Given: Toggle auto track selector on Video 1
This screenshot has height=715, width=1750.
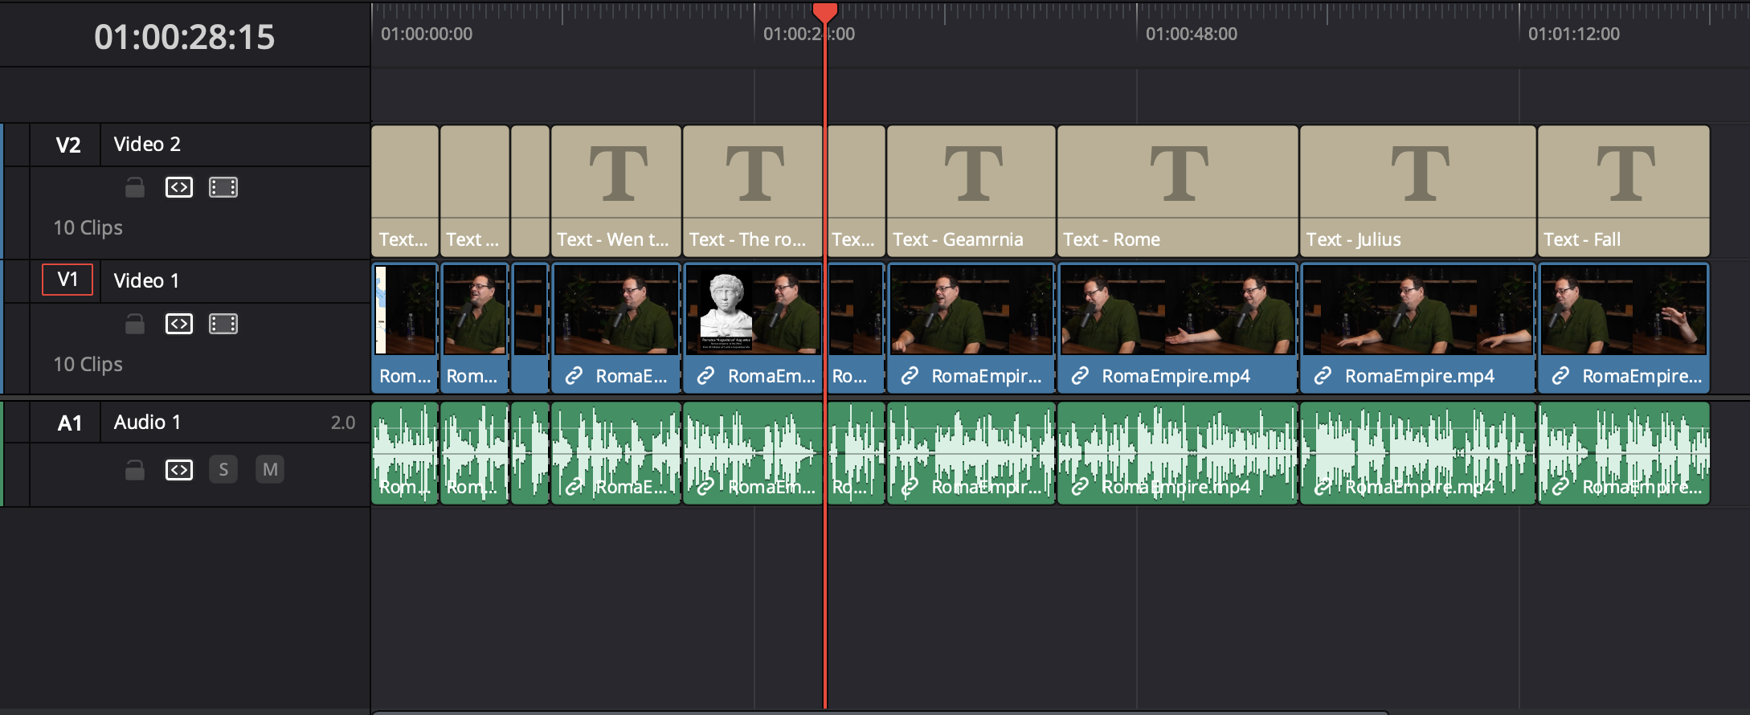Looking at the screenshot, I should pyautogui.click(x=179, y=324).
